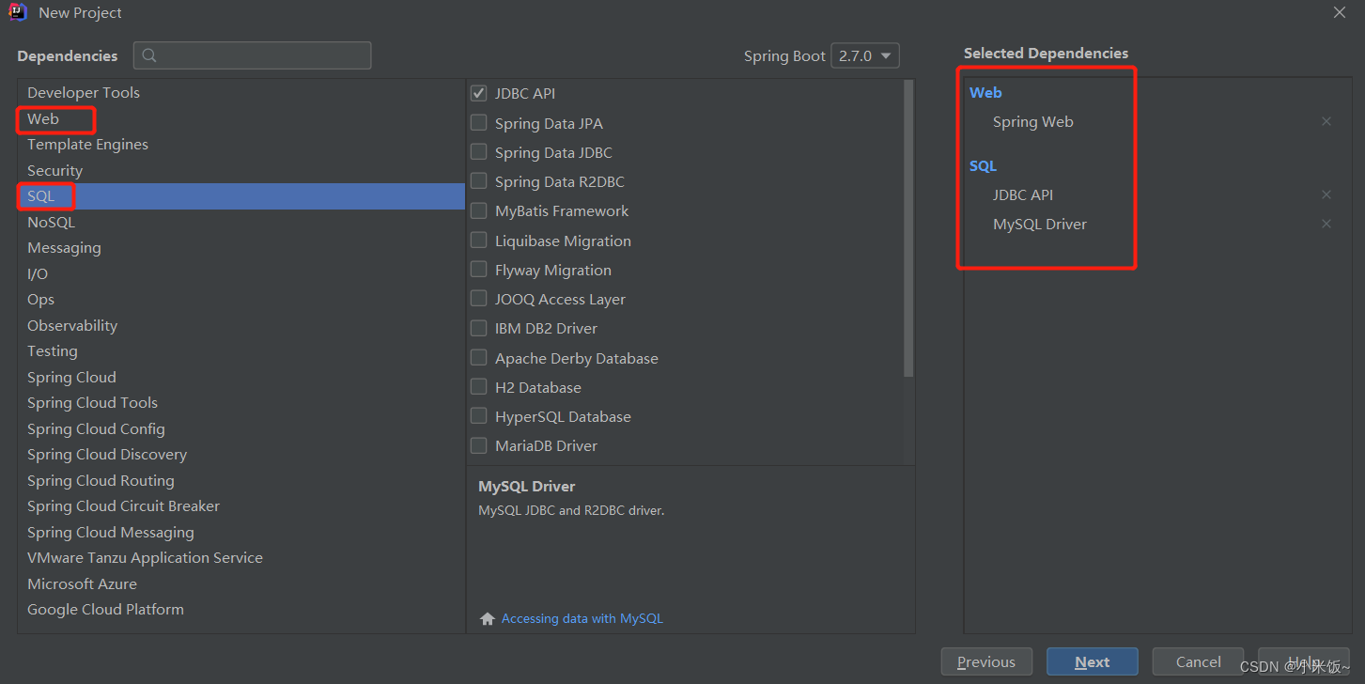Viewport: 1365px width, 684px height.
Task: Click the Next button
Action: (x=1093, y=661)
